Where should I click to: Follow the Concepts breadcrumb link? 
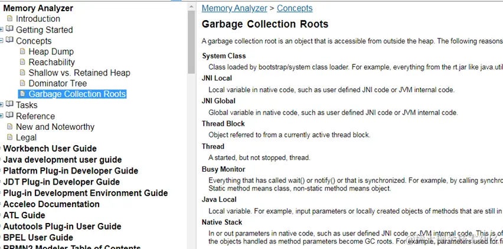tap(295, 8)
